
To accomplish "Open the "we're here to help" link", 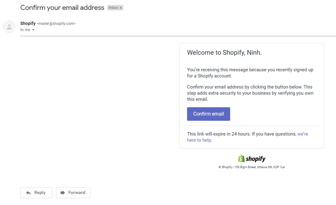I will pyautogui.click(x=302, y=134).
